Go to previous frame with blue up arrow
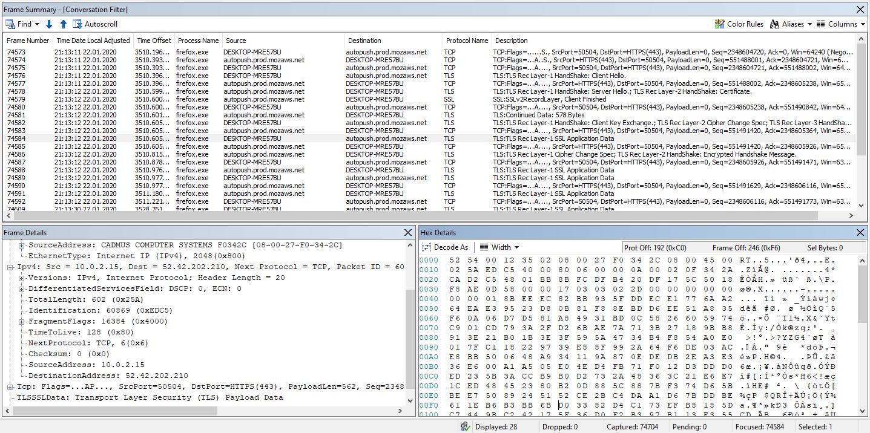The width and height of the screenshot is (870, 433). tap(63, 24)
